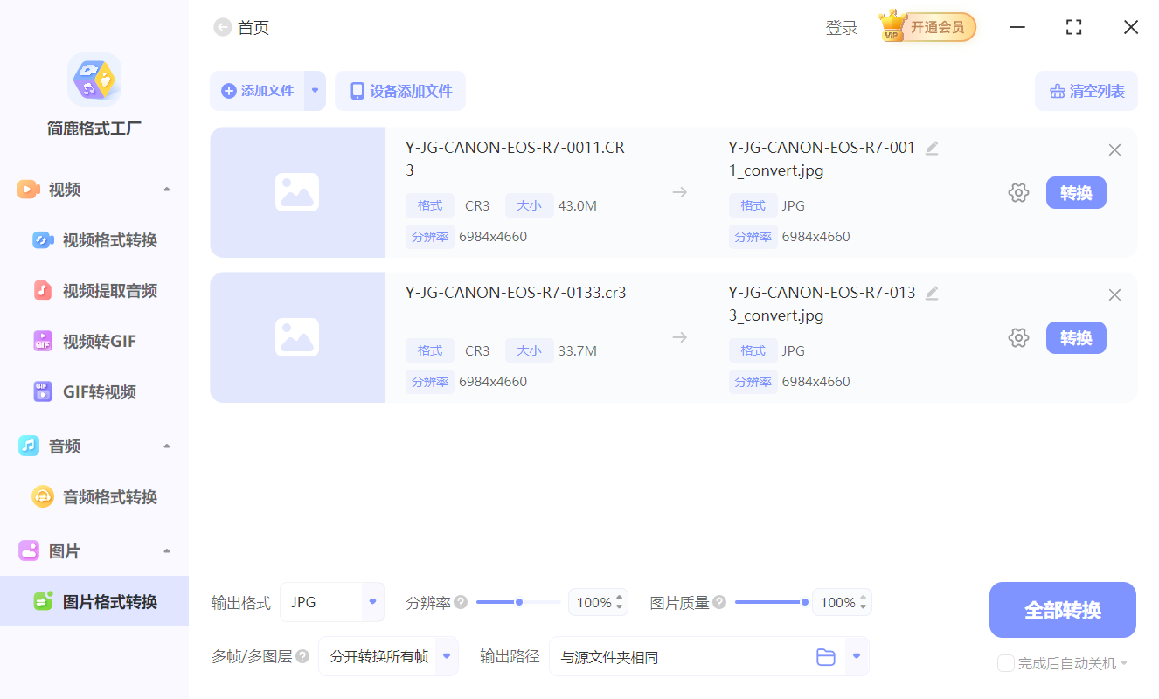Screen dimensions: 1159x699
Task: Open the 输出格式 JPG dropdown
Action: click(x=332, y=602)
